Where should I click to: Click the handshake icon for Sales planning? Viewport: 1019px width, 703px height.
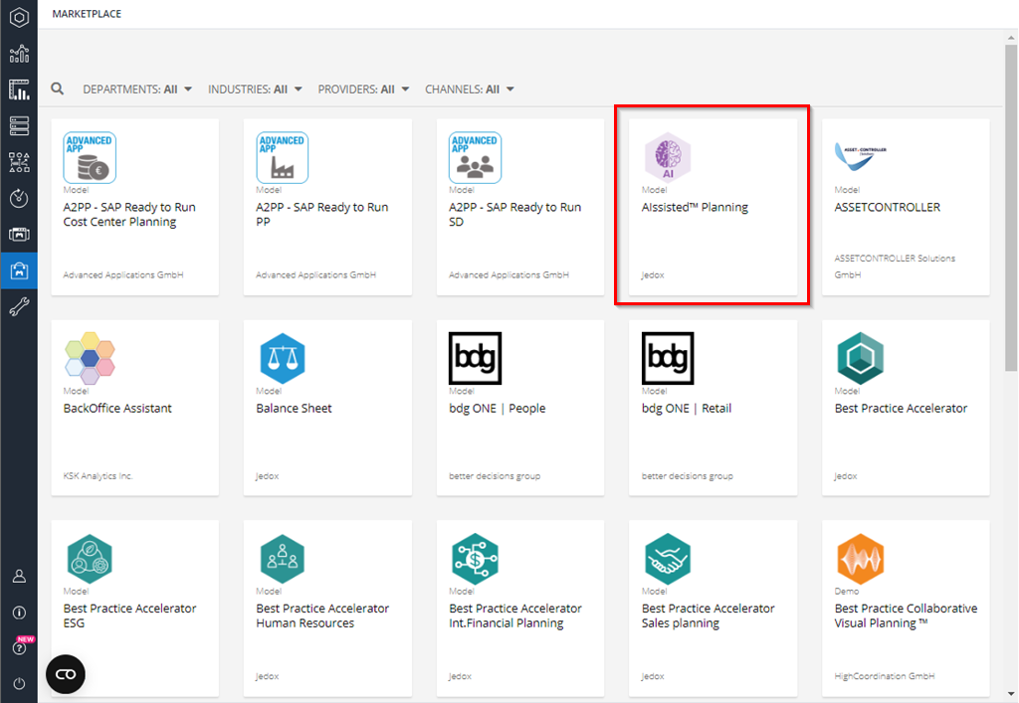click(668, 559)
